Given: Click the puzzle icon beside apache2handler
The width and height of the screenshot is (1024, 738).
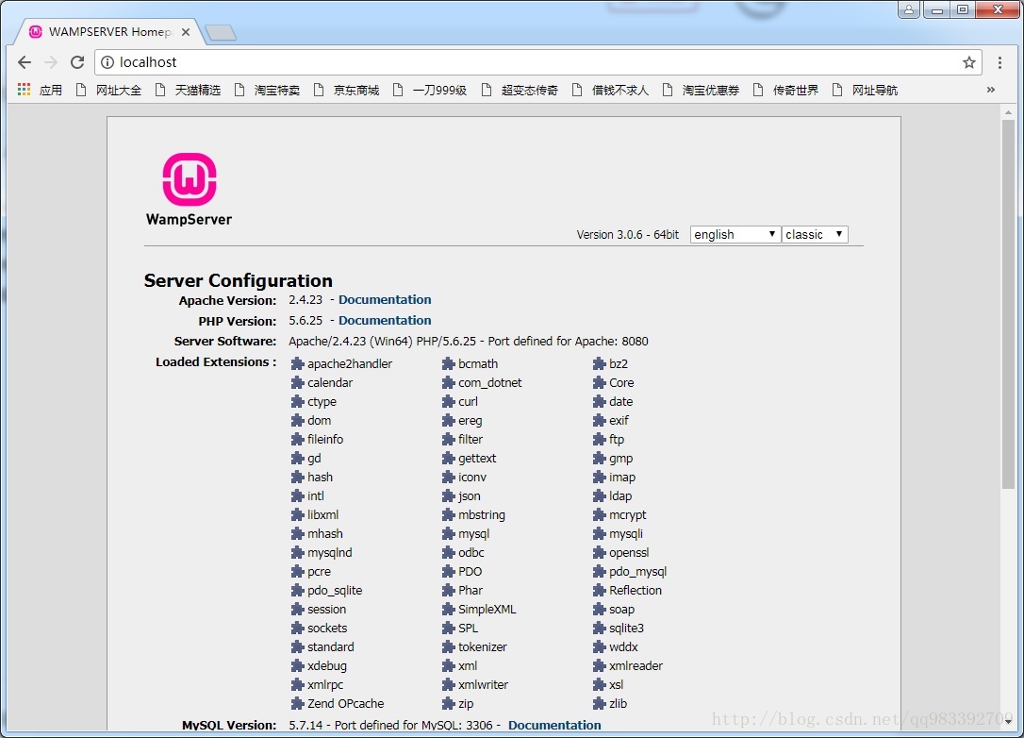Looking at the screenshot, I should [297, 363].
